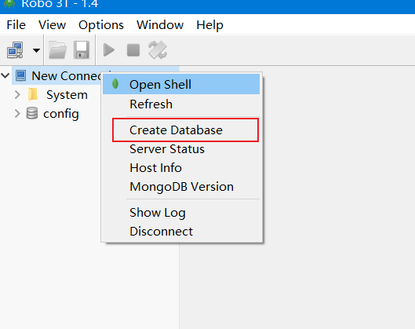
Task: Expand the System folder chevron
Action: pyautogui.click(x=17, y=94)
